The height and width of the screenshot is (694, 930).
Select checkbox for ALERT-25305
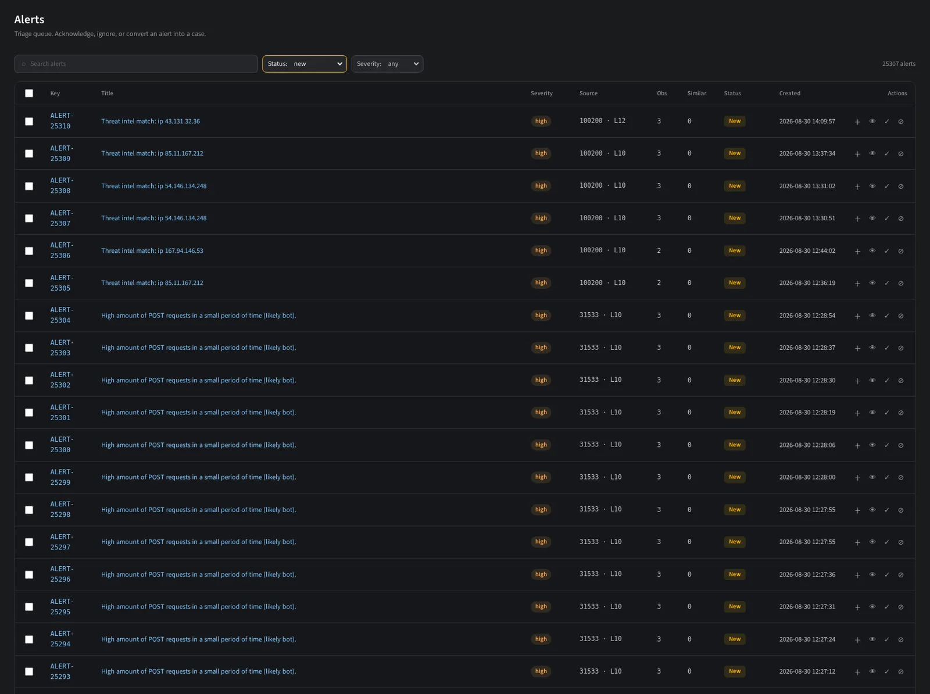[x=29, y=283]
